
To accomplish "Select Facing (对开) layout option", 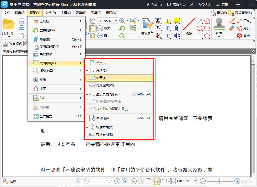I will pyautogui.click(x=120, y=78).
